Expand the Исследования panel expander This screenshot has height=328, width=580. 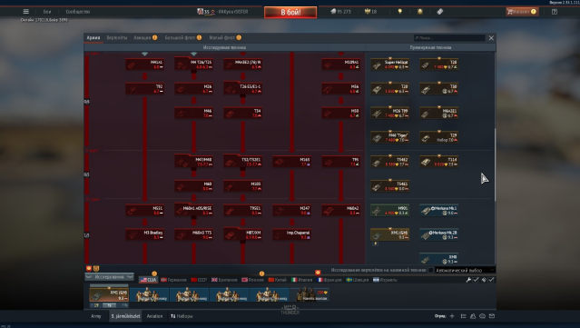[109, 277]
